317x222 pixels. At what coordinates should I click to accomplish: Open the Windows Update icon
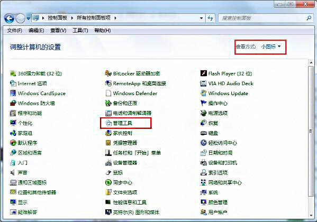click(203, 93)
